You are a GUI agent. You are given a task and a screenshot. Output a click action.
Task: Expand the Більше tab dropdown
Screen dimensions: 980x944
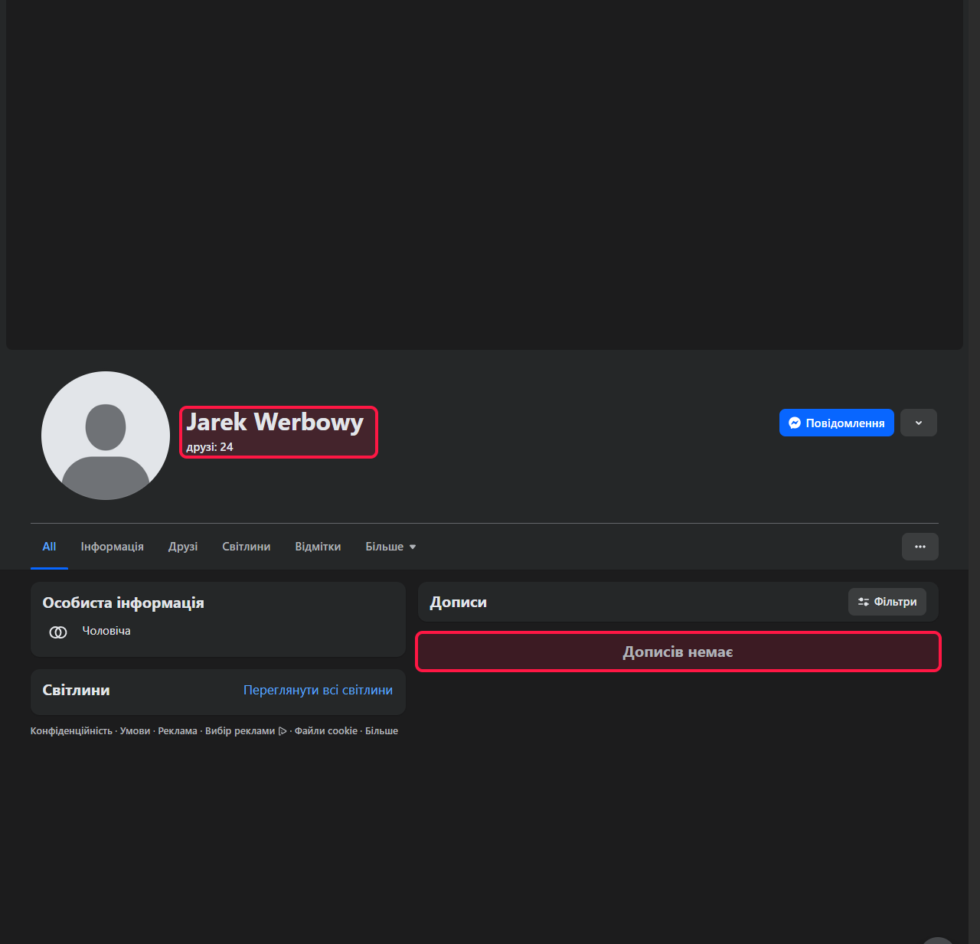(390, 547)
